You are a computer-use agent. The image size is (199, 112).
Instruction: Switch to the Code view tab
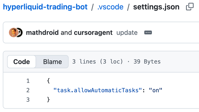pos(21,62)
